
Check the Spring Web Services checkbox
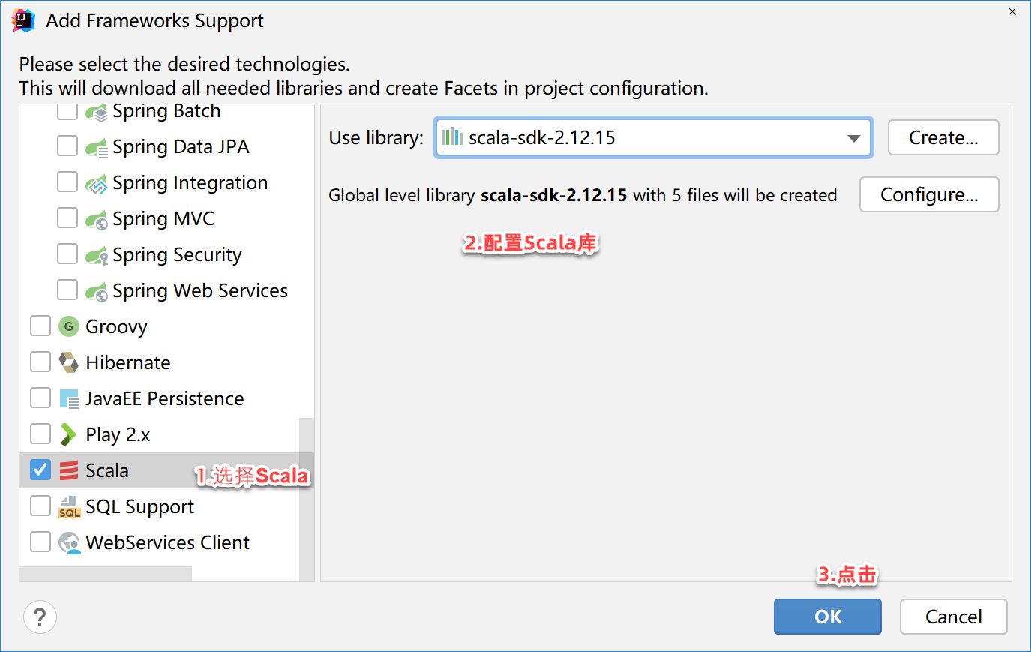(x=67, y=290)
